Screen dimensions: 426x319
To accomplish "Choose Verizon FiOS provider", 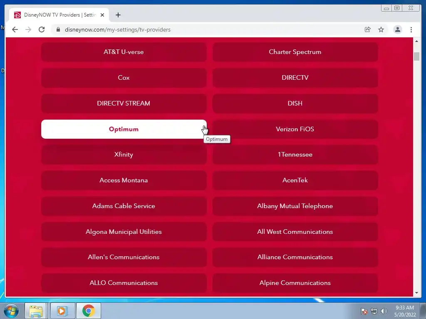I will (295, 129).
